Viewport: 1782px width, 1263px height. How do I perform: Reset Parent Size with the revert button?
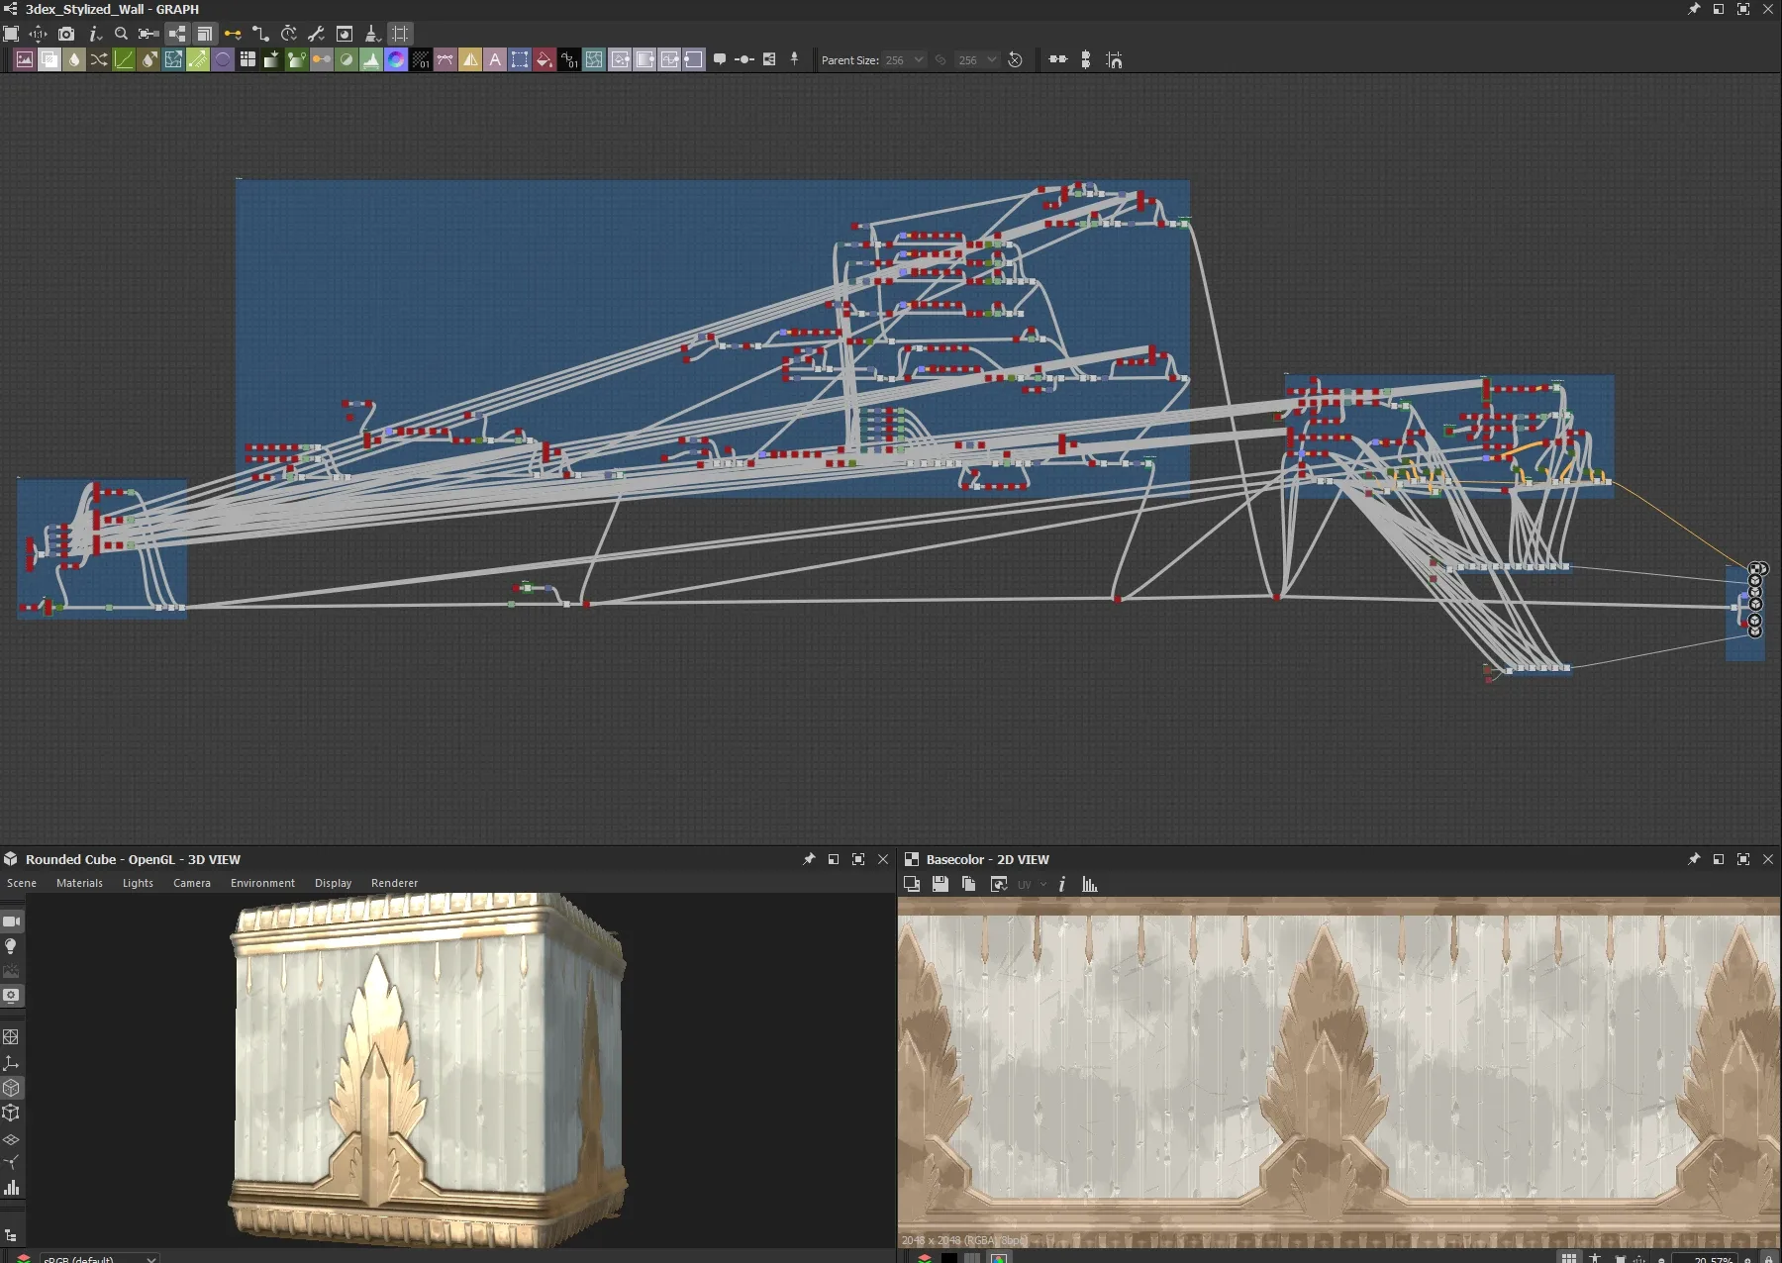point(1016,59)
